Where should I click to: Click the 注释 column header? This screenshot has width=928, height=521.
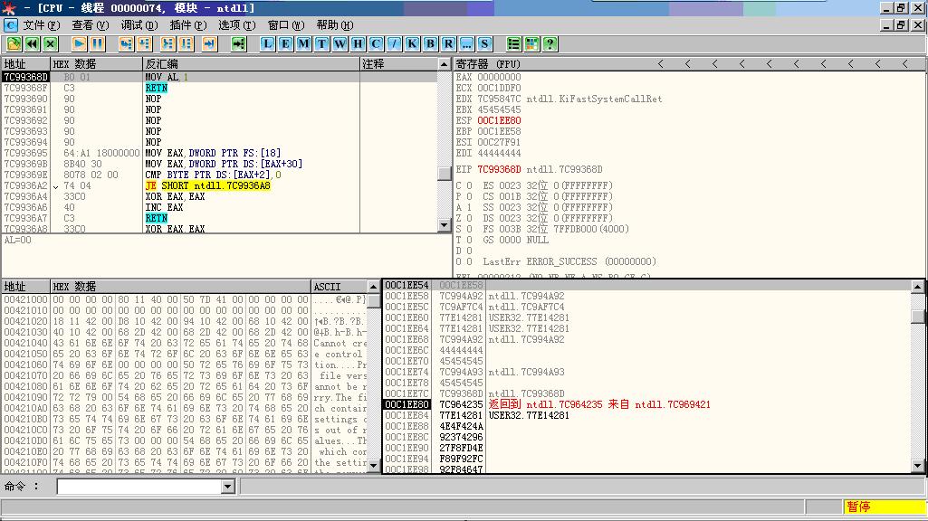tap(399, 64)
